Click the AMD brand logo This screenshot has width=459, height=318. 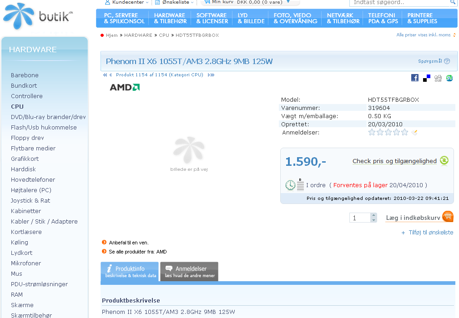125,87
